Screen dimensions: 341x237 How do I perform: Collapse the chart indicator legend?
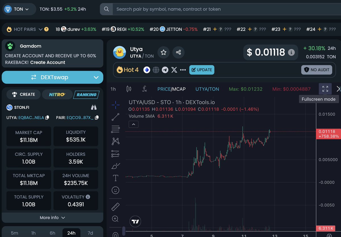[x=134, y=124]
